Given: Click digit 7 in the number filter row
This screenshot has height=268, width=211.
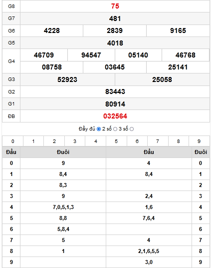Looking at the screenshot, I should [x=158, y=141].
